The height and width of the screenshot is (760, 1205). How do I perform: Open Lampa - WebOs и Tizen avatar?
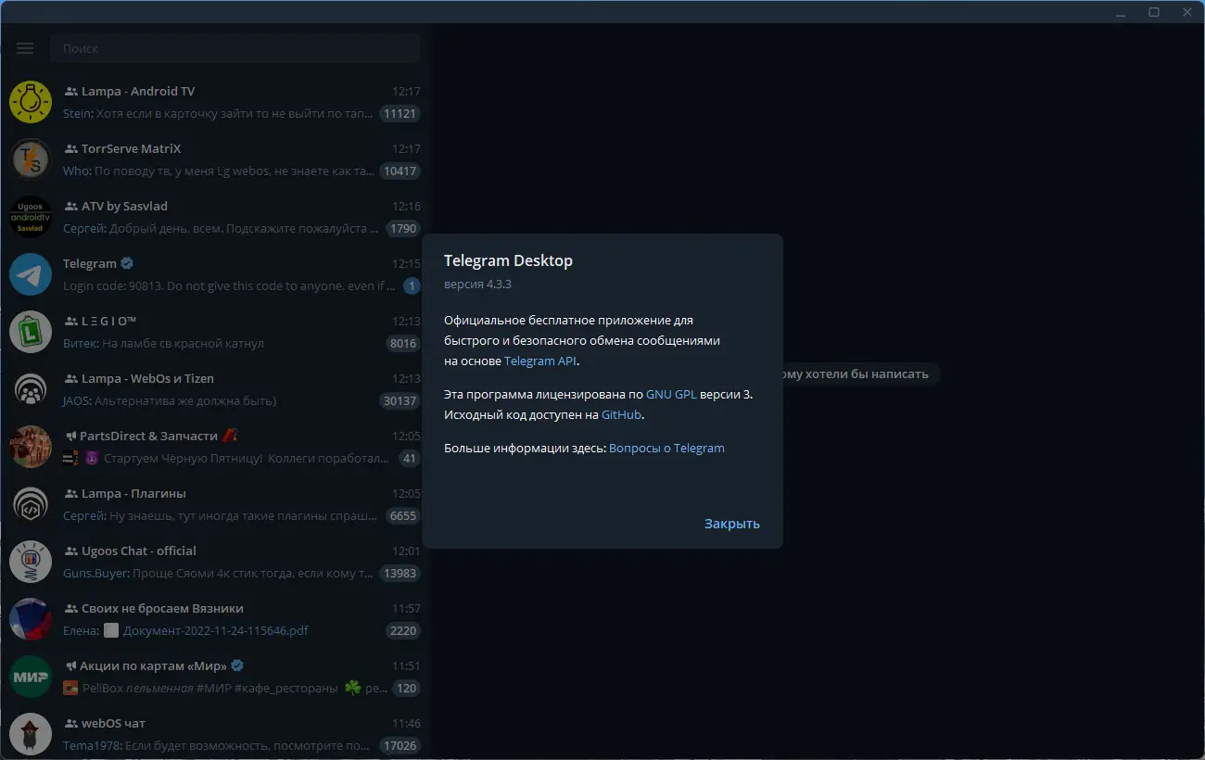31,389
